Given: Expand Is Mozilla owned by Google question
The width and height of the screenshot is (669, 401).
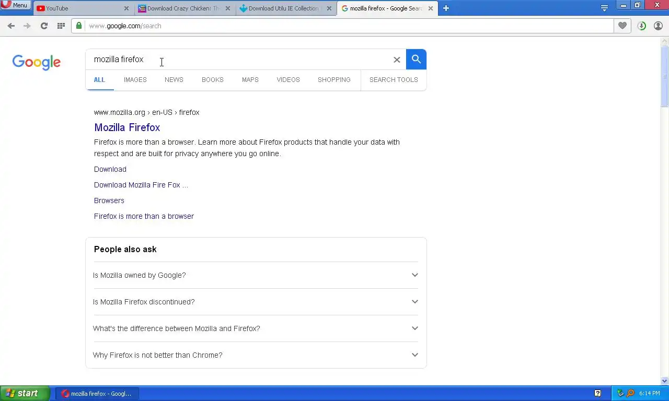Looking at the screenshot, I should click(x=256, y=275).
